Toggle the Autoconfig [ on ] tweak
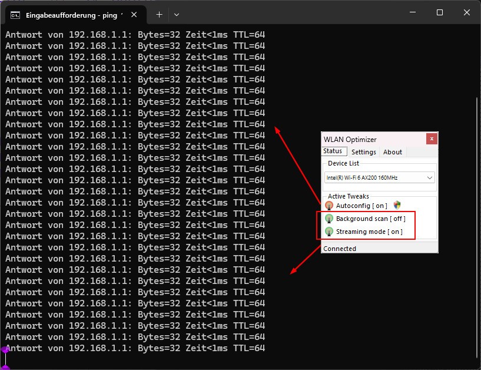This screenshot has height=370, width=481. 361,206
